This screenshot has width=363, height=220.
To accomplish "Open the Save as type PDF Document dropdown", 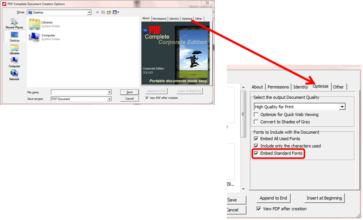I will click(x=81, y=99).
